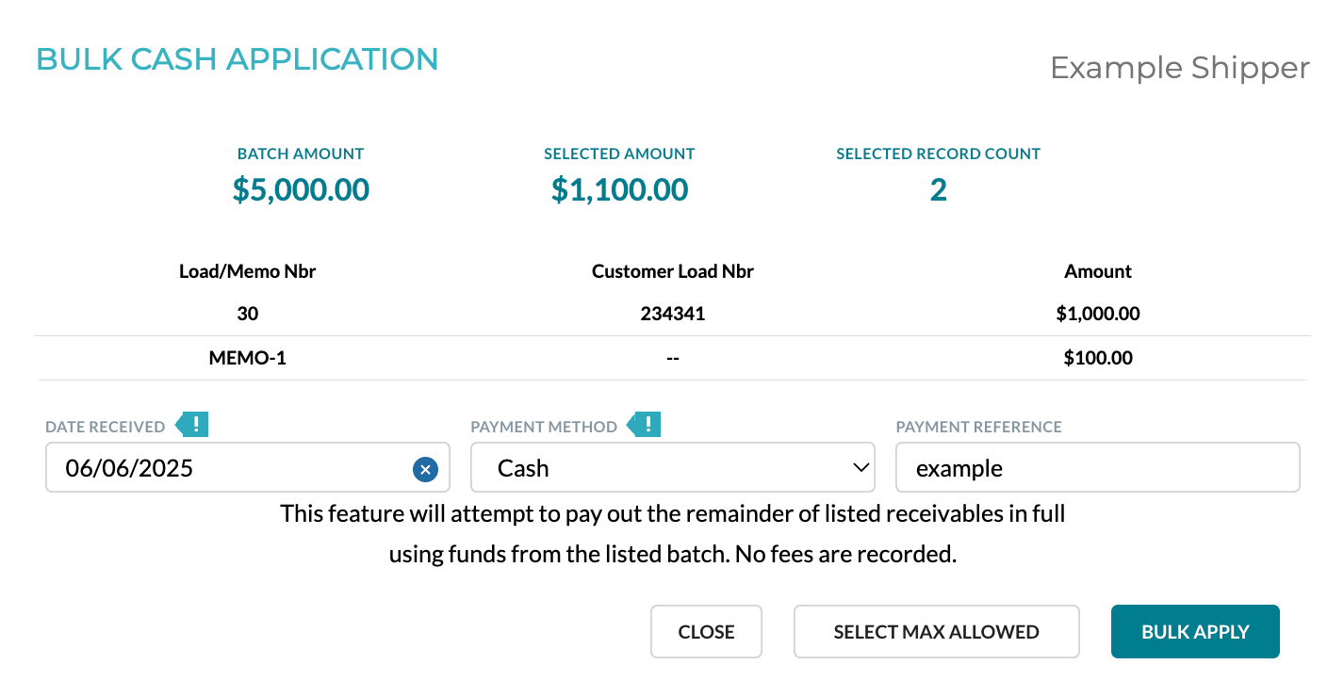Click the Date Received required-field exclamation tag
Screen dimensions: 1344x697
(x=191, y=425)
